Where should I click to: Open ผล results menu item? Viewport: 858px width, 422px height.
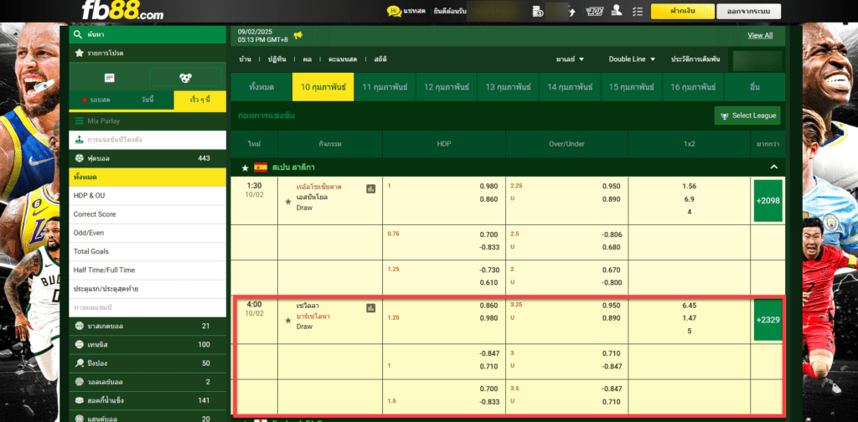coord(307,59)
